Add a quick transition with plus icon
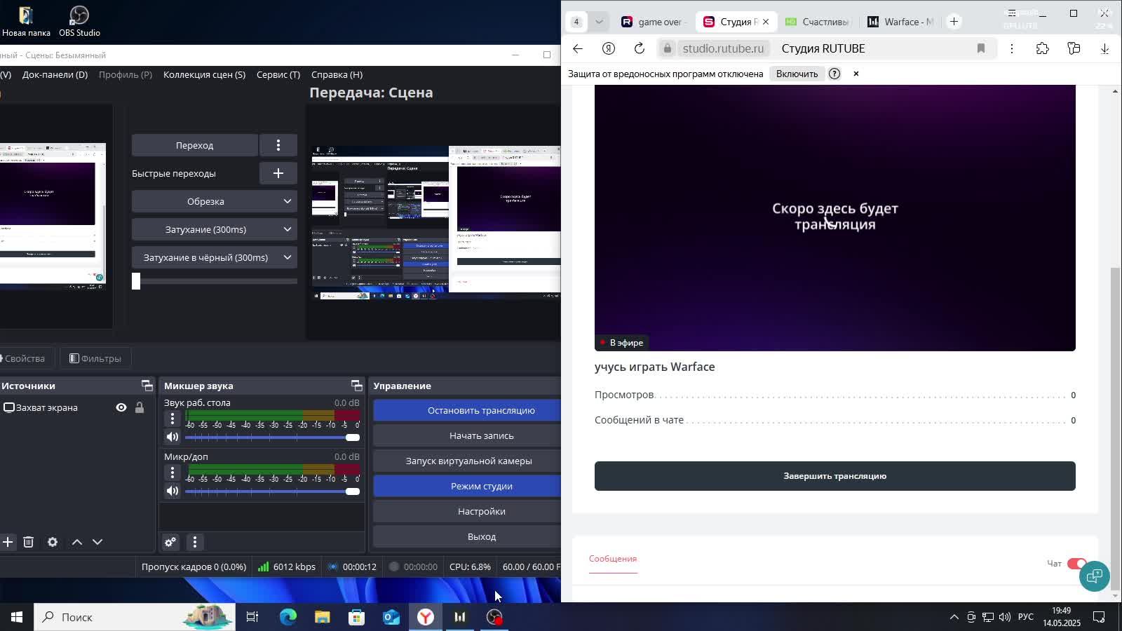Image resolution: width=1122 pixels, height=631 pixels. pyautogui.click(x=278, y=173)
